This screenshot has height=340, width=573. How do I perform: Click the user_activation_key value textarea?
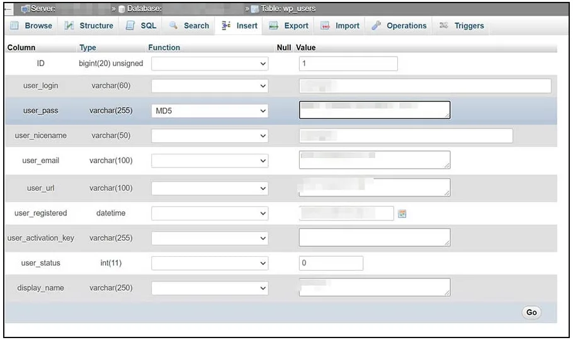pos(375,237)
